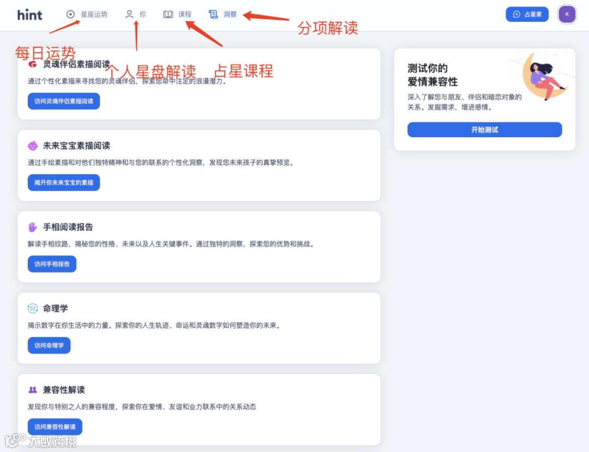Click the scroll icon beside 洞察
This screenshot has width=589, height=452.
213,14
